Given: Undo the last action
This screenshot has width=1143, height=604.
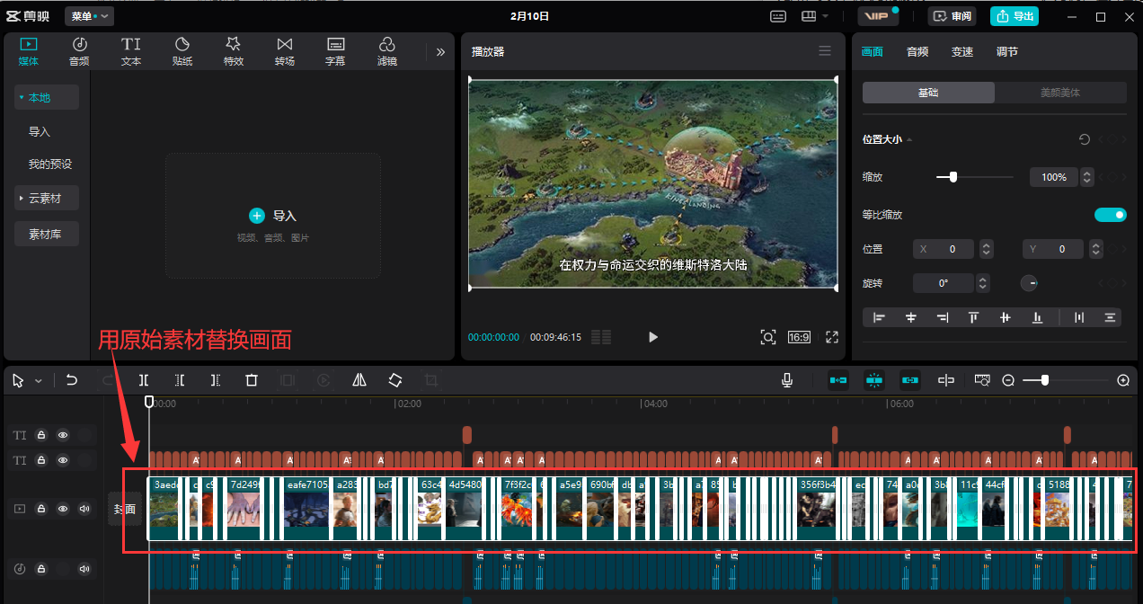Looking at the screenshot, I should tap(72, 381).
